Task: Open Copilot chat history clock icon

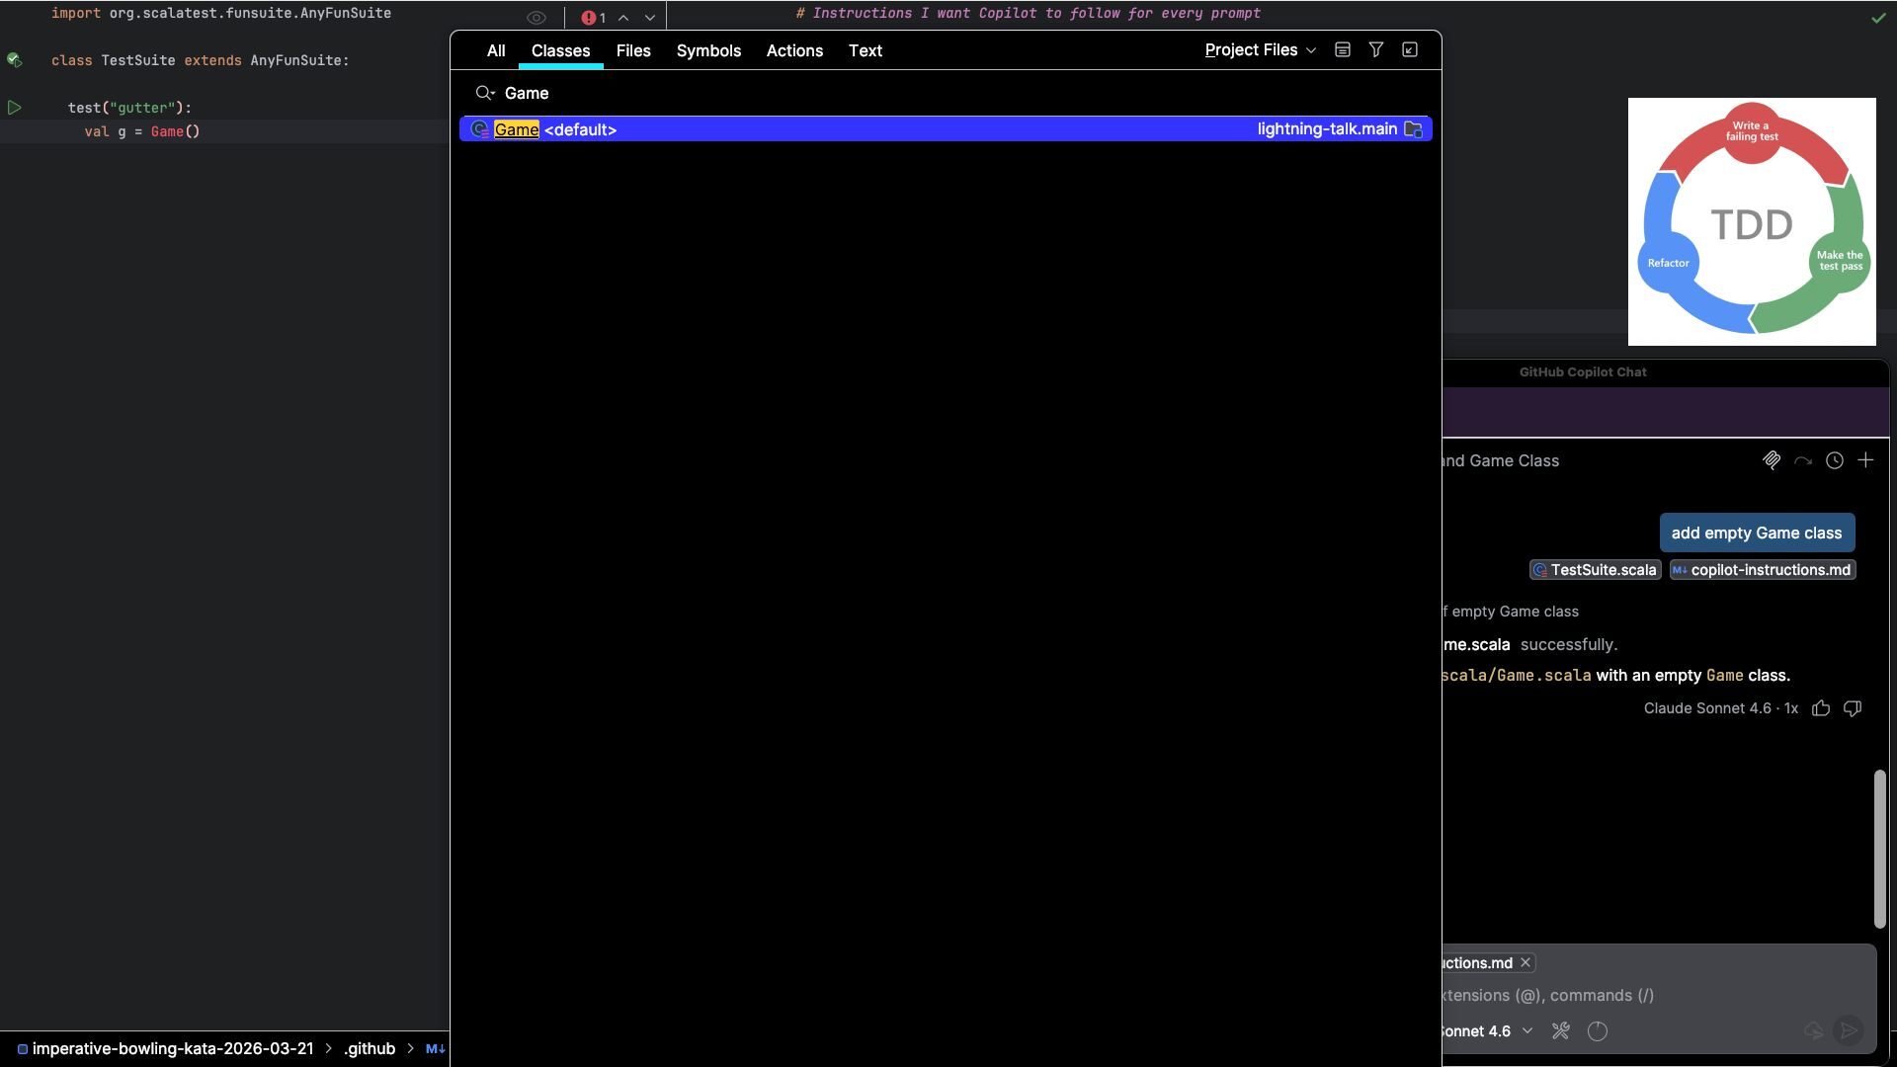Action: click(1835, 460)
